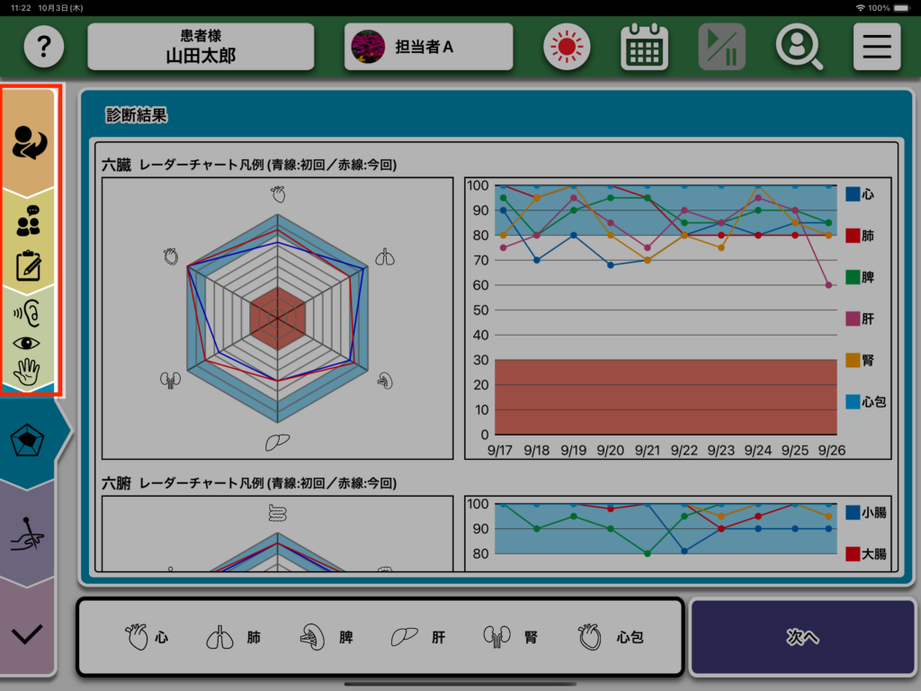921x691 pixels.
Task: Tap the help question mark icon
Action: tap(44, 47)
